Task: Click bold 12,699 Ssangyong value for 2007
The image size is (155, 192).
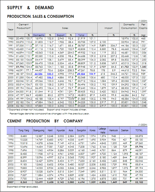Action: 39,182
